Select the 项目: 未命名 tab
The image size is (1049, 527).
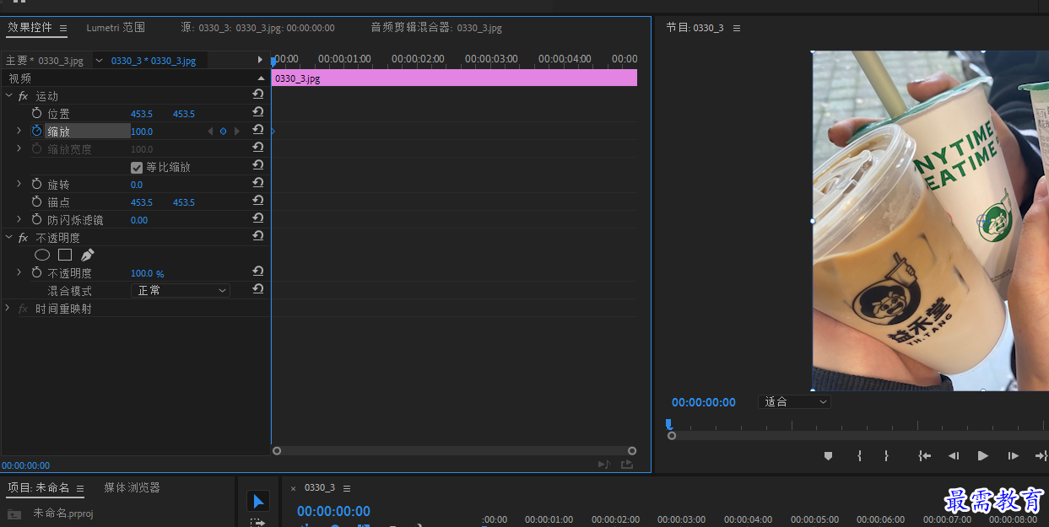pos(39,487)
